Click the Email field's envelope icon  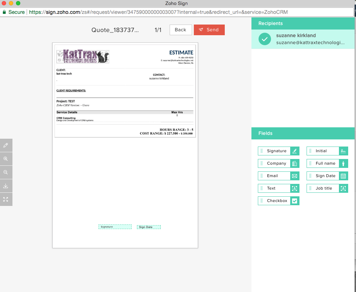[x=295, y=176]
